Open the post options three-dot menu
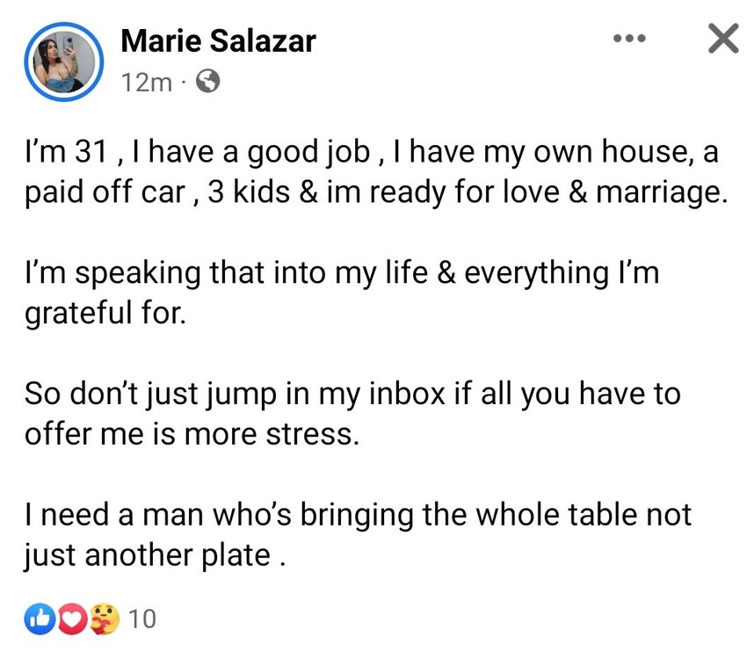 [x=629, y=40]
